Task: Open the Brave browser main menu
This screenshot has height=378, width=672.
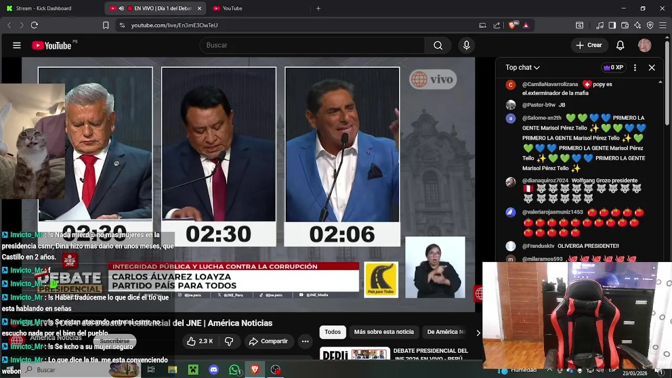Action: tap(663, 25)
